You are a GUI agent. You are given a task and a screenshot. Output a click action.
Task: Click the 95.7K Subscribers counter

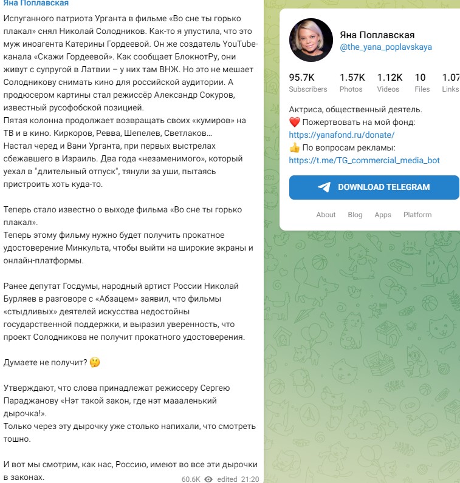pos(307,83)
